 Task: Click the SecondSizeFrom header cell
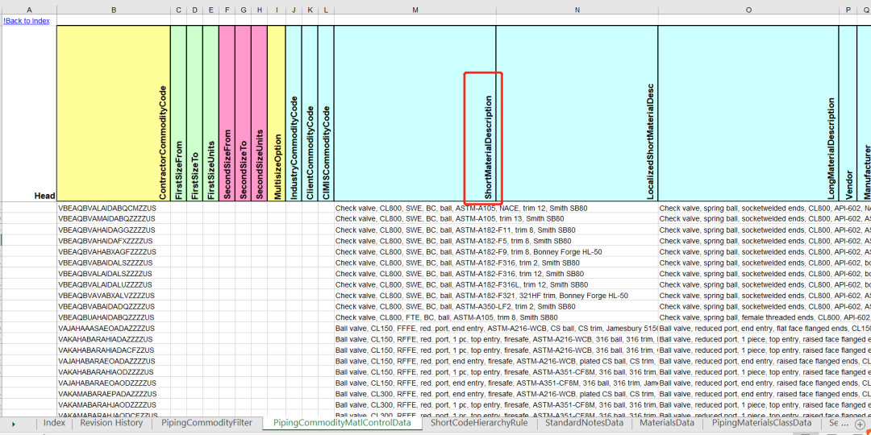(227, 114)
